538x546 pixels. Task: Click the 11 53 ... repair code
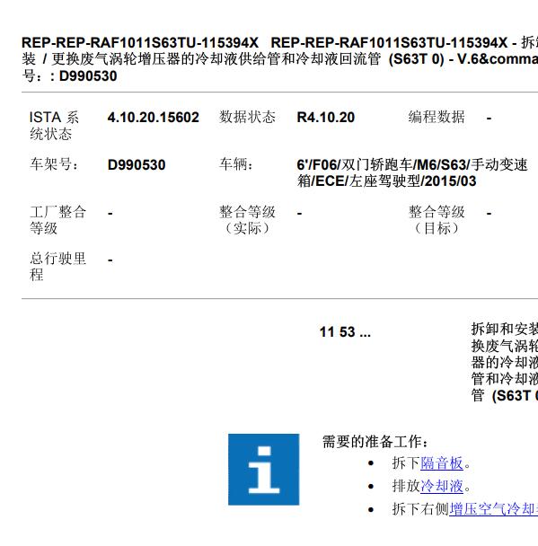click(x=345, y=332)
